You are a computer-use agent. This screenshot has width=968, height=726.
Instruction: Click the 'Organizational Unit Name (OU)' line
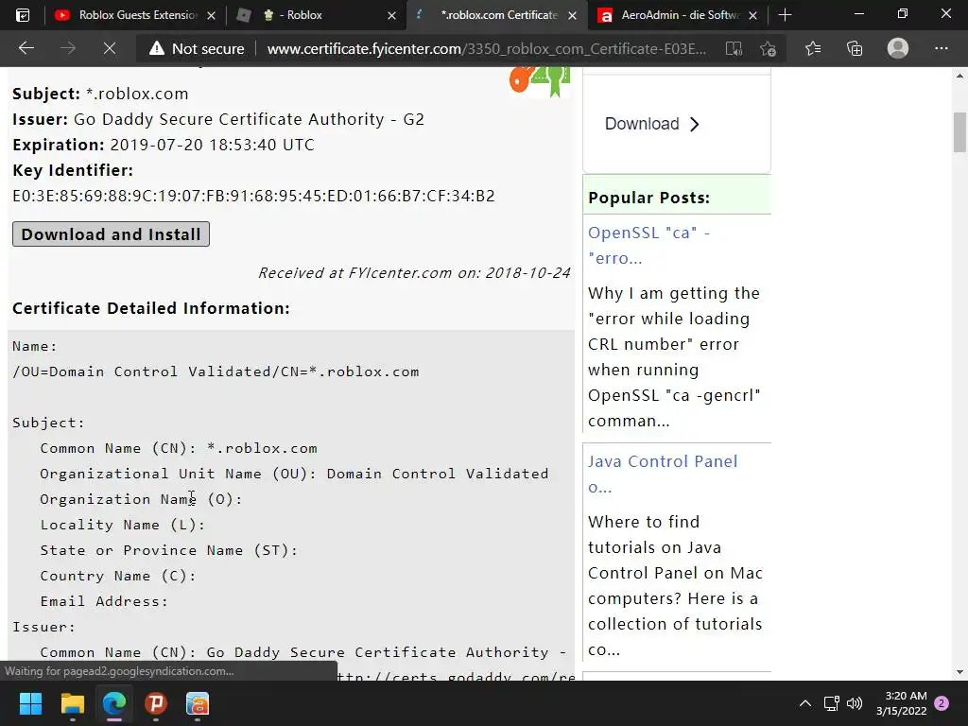pyautogui.click(x=295, y=474)
